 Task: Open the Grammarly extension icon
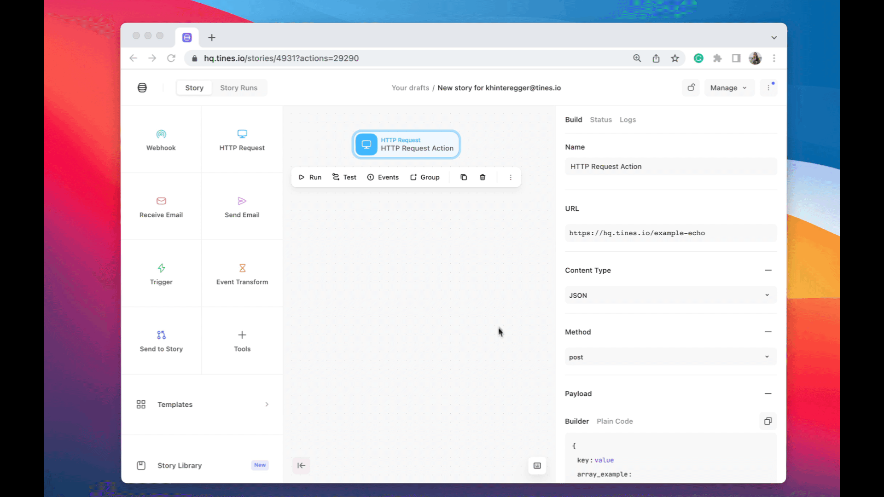coord(698,58)
